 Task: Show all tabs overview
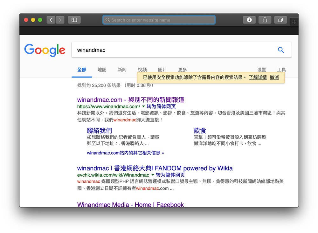click(280, 20)
